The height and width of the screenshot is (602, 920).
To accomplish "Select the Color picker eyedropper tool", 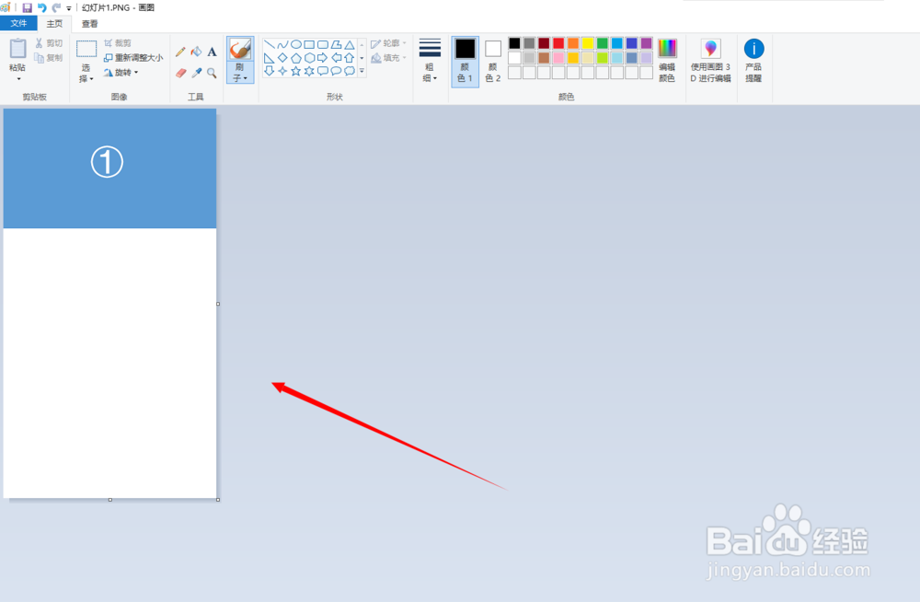I will [x=197, y=73].
